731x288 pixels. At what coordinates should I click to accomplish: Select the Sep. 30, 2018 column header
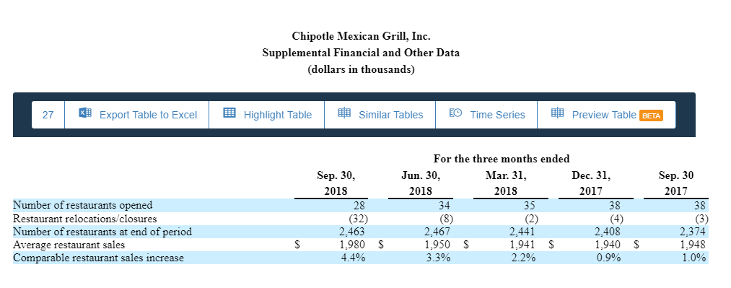point(336,183)
